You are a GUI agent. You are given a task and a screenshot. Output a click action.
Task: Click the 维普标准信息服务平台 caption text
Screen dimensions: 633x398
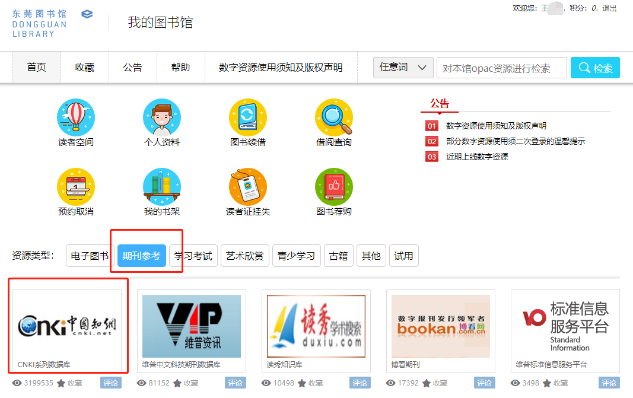[552, 365]
